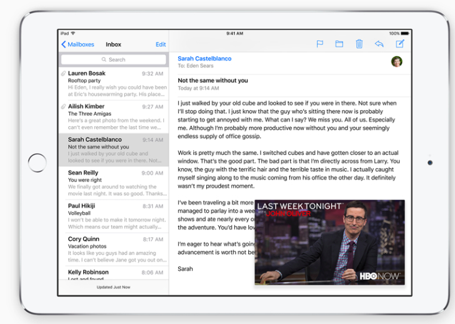
Task: Delete message with trash icon
Action: [359, 44]
